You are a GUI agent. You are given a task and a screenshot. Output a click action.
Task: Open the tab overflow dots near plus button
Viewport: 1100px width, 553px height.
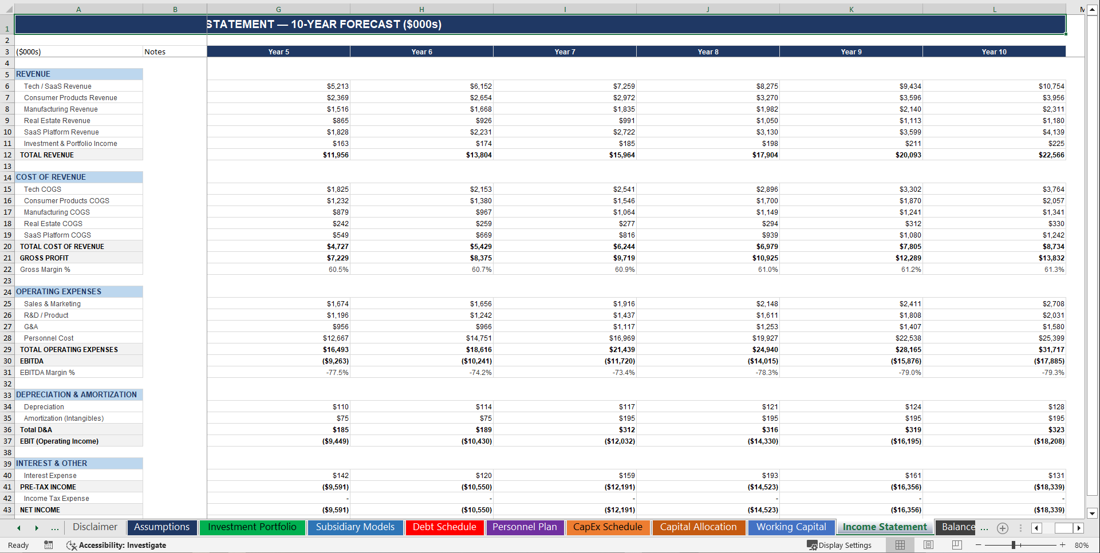pos(1020,528)
